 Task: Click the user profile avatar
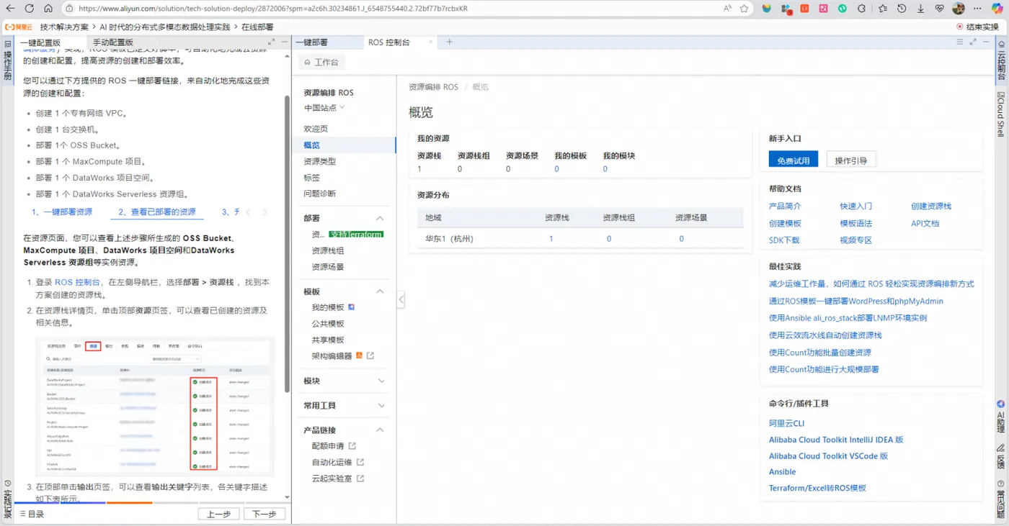(x=959, y=9)
